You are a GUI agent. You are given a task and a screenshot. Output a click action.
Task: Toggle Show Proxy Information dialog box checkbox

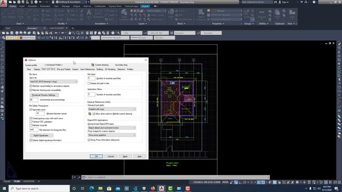pyautogui.click(x=89, y=140)
